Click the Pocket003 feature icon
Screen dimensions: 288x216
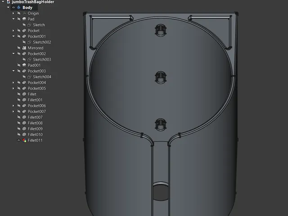tap(24, 71)
